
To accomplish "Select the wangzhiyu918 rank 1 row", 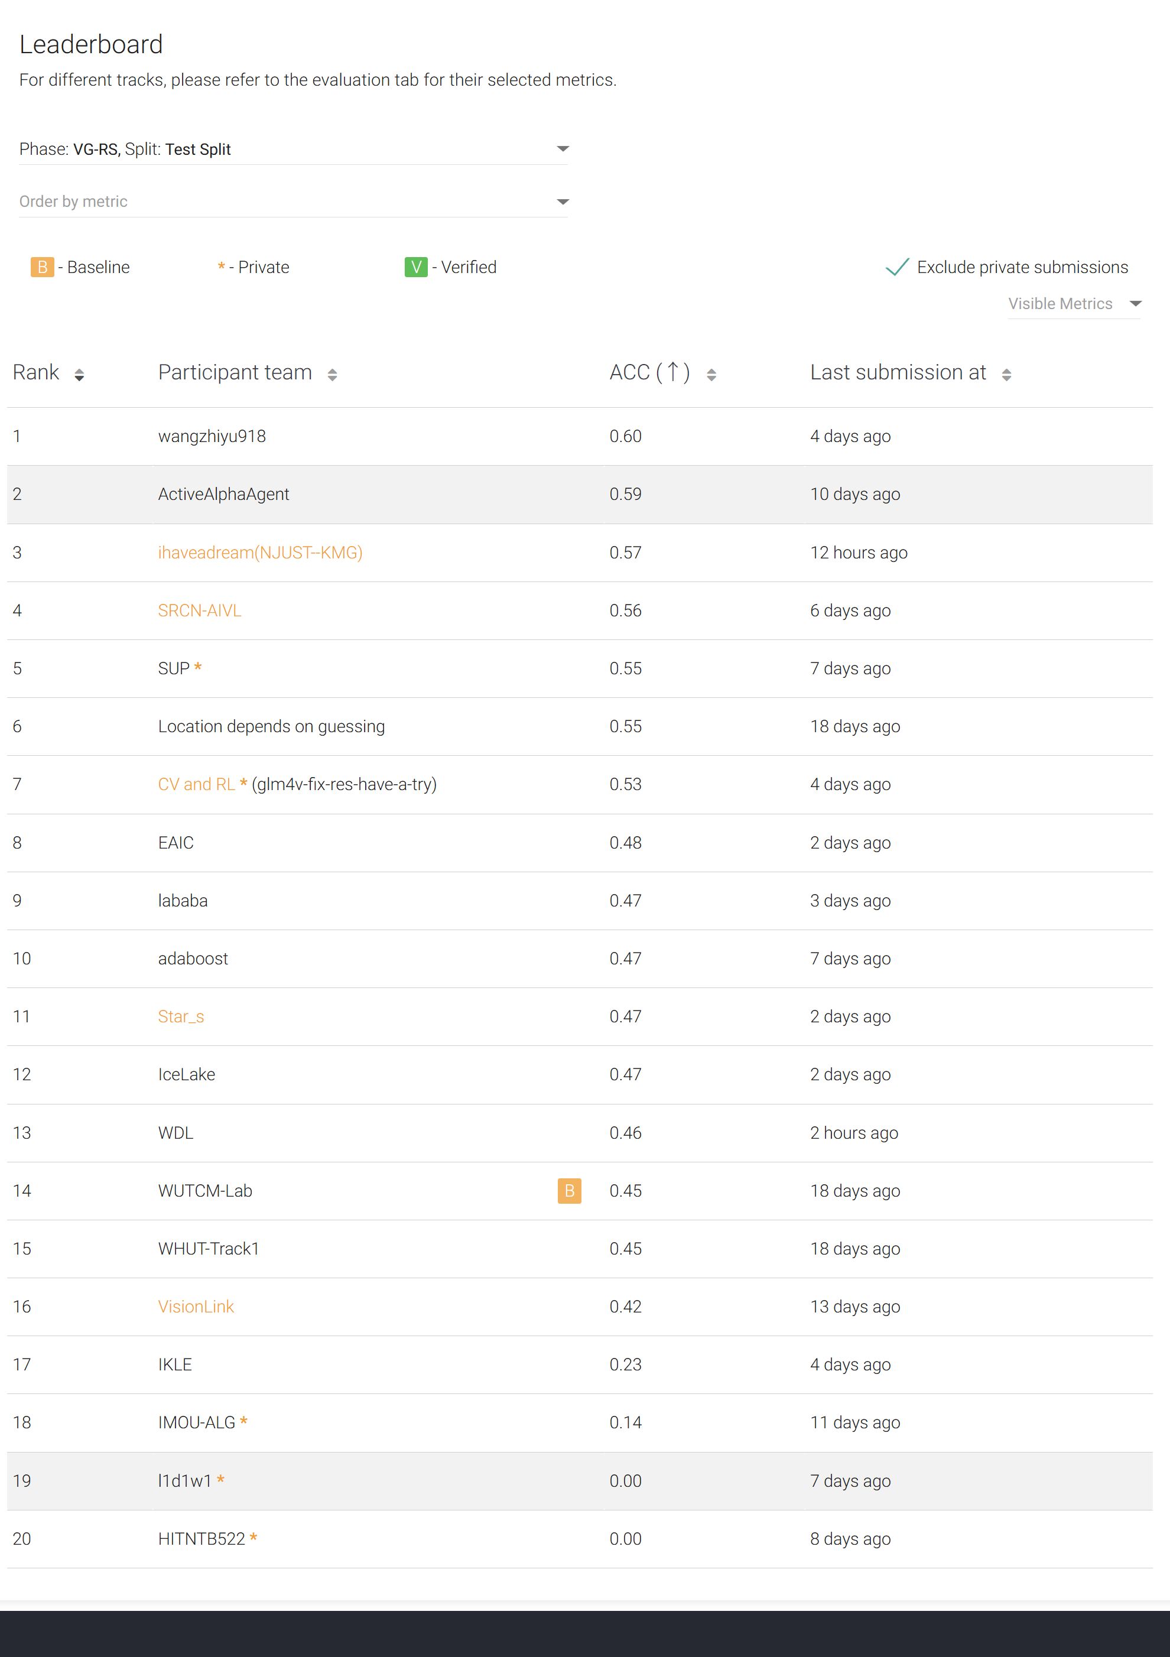I will click(x=212, y=437).
